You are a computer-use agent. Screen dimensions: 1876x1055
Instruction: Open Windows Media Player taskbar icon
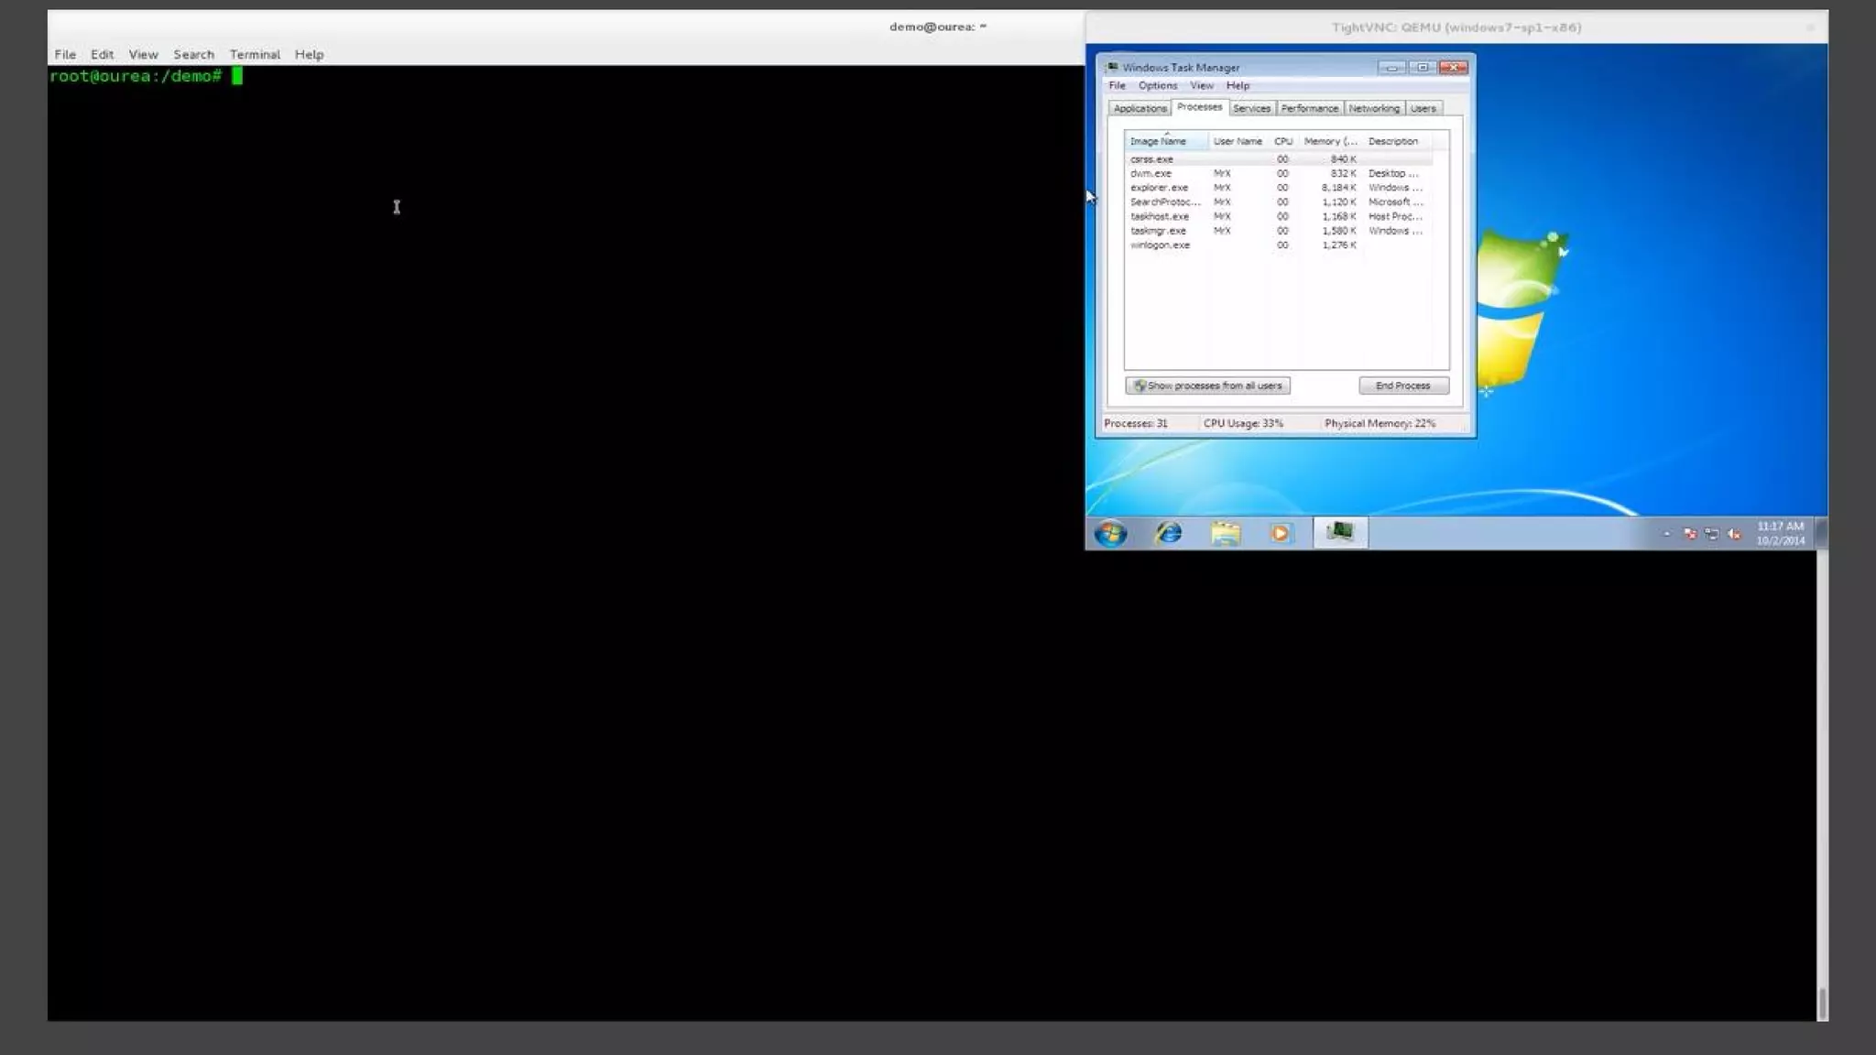pos(1281,533)
